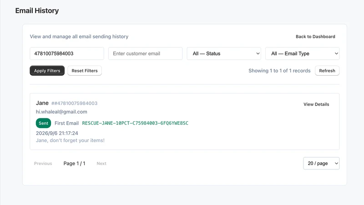Refresh the email history records
The height and width of the screenshot is (205, 364).
[x=327, y=71]
